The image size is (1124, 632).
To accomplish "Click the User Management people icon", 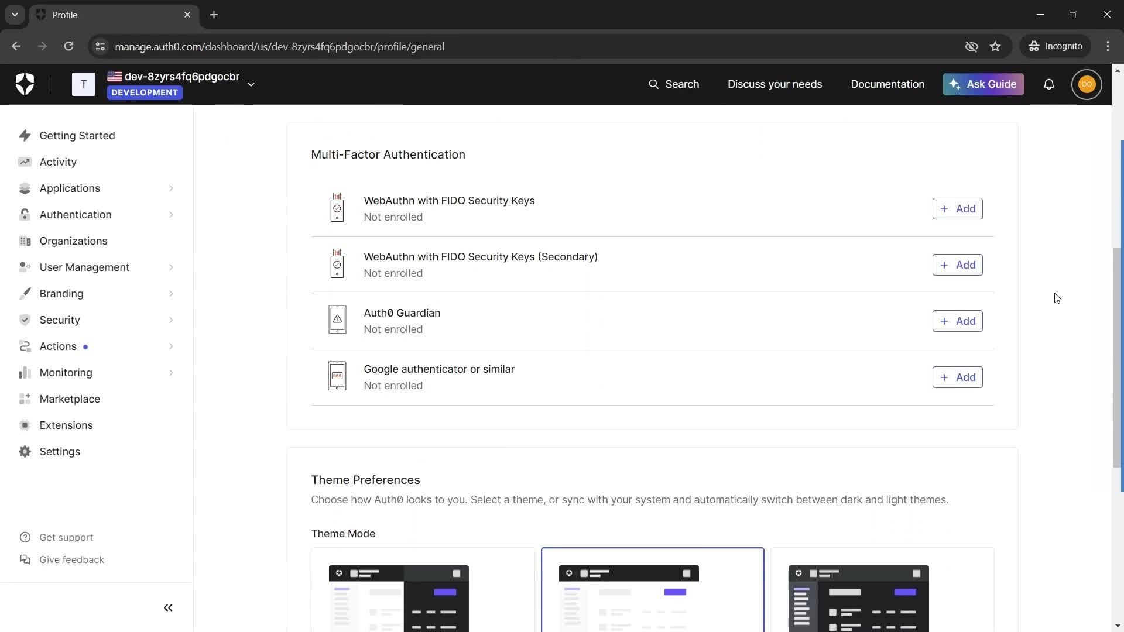I will point(25,267).
